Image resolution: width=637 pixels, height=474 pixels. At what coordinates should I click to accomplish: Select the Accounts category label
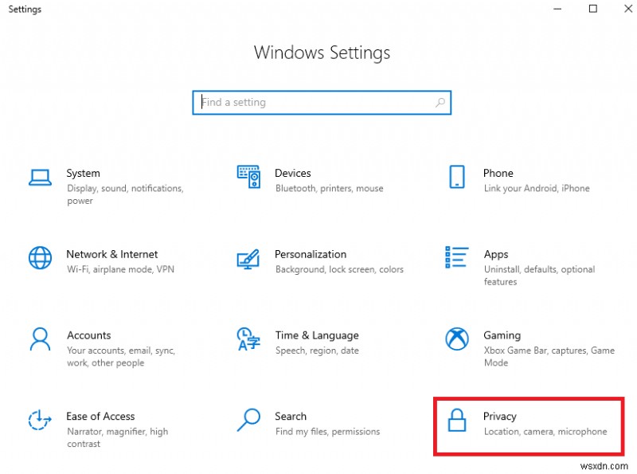pyautogui.click(x=88, y=335)
